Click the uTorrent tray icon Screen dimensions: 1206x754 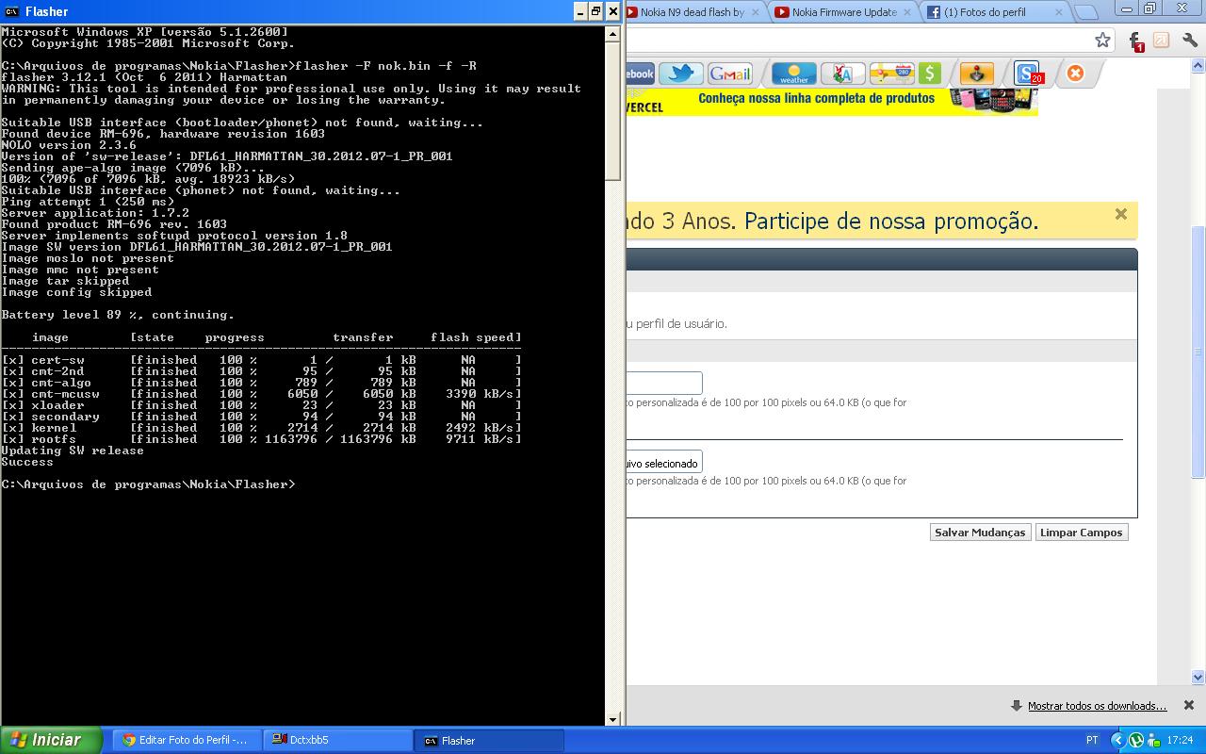[1135, 740]
